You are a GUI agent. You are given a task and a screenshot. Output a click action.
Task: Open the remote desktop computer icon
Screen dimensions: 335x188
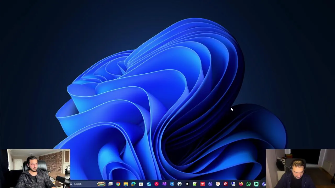click(x=233, y=184)
